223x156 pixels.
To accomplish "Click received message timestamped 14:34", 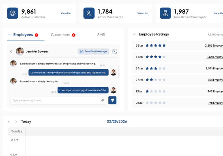I will [58, 64].
